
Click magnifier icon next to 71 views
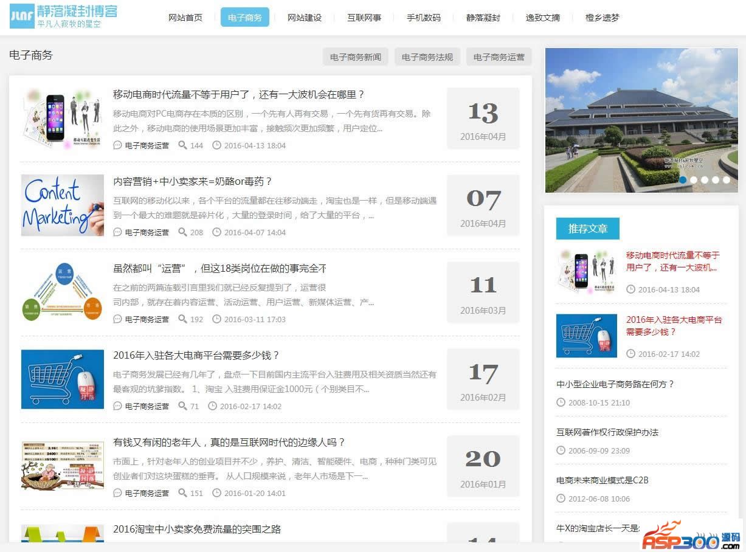point(182,406)
